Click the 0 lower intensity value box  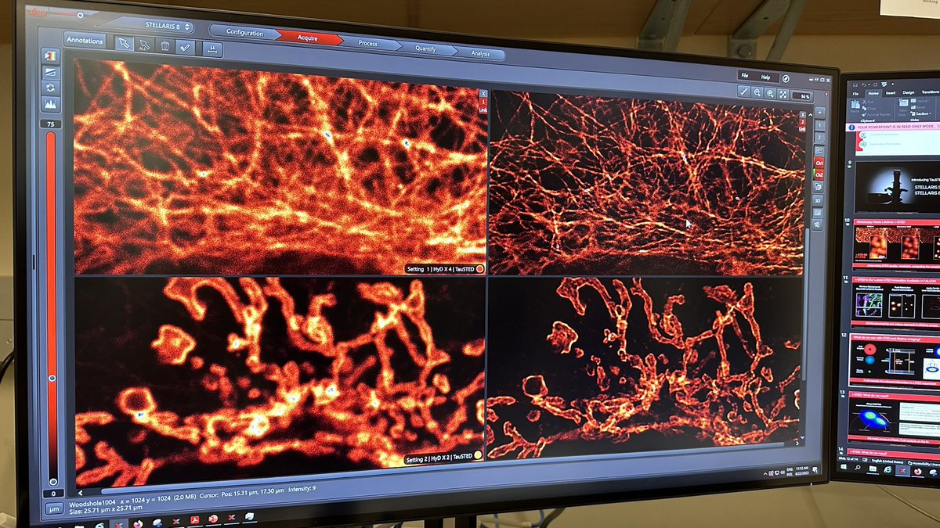click(x=52, y=494)
